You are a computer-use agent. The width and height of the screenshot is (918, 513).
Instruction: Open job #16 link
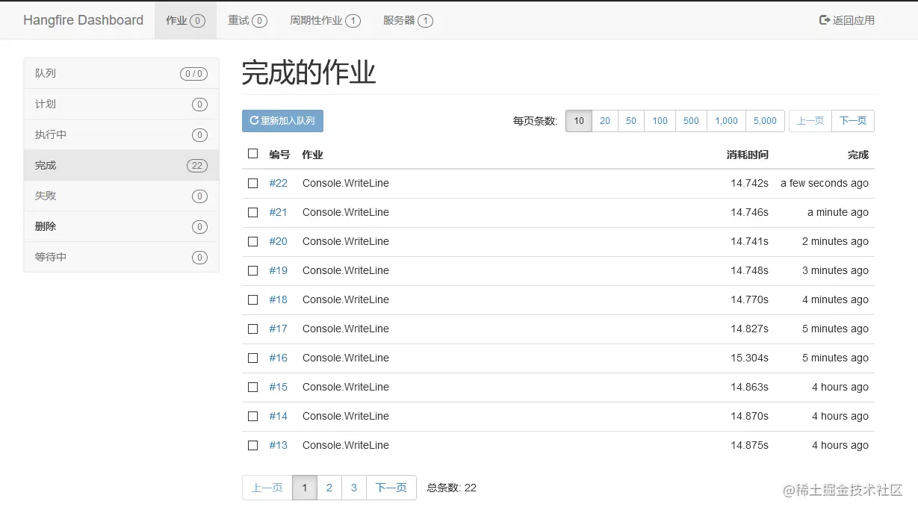pyautogui.click(x=278, y=358)
